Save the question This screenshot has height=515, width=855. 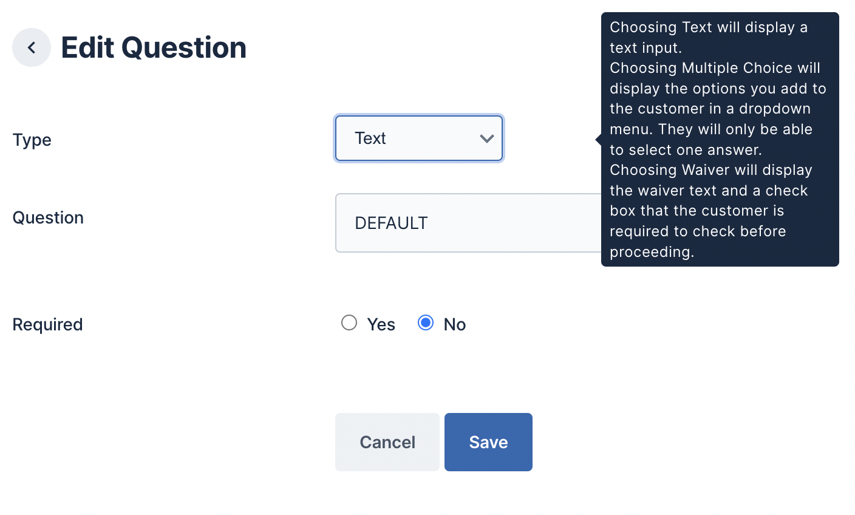point(488,442)
